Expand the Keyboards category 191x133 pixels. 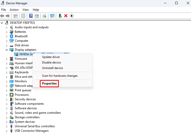pyautogui.click(x=7, y=72)
